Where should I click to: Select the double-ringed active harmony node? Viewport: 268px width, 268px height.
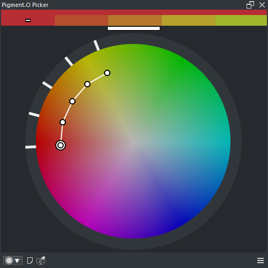point(61,145)
